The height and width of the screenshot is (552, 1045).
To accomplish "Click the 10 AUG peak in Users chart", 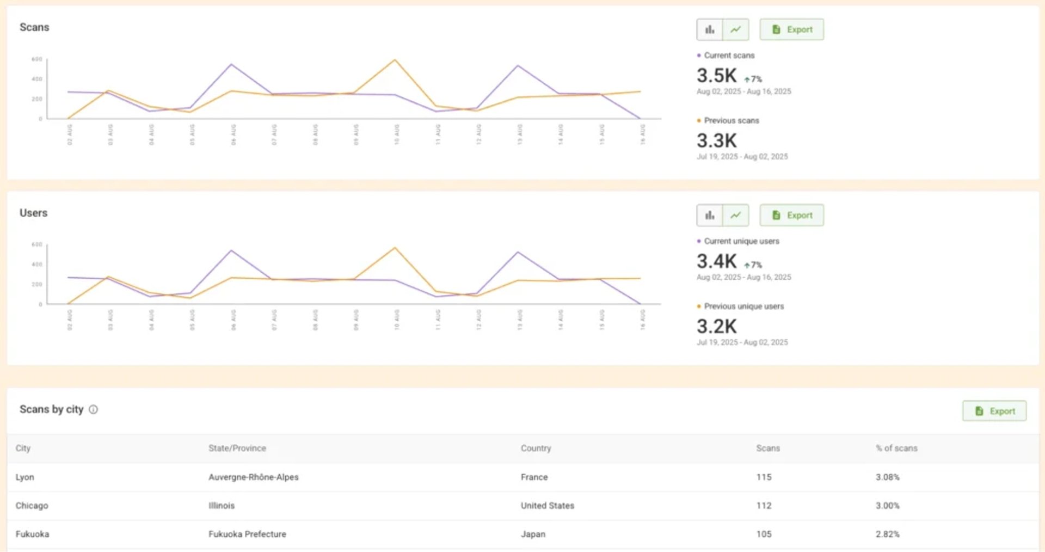I will tap(395, 248).
